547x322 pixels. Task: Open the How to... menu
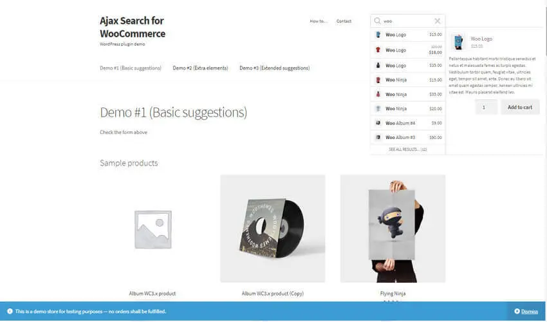[319, 21]
